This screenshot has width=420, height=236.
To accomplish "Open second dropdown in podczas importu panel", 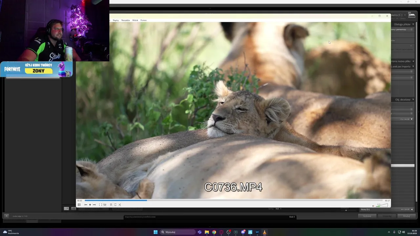I will (411, 77).
